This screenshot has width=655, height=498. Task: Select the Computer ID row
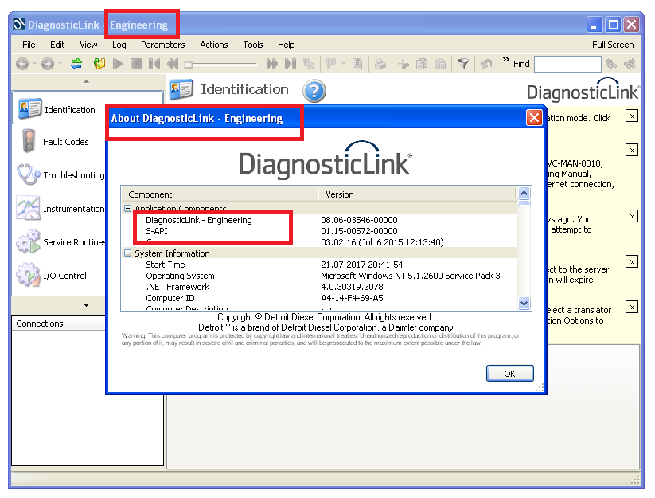coord(320,299)
